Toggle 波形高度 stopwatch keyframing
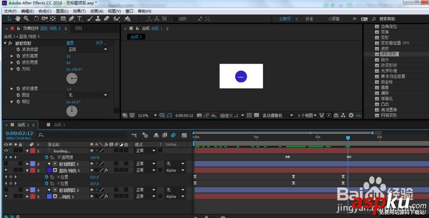Screen dimensions: 429x218 [18, 56]
